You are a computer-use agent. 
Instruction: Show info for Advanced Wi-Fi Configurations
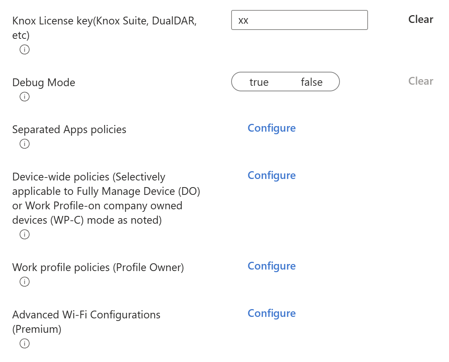tap(24, 343)
